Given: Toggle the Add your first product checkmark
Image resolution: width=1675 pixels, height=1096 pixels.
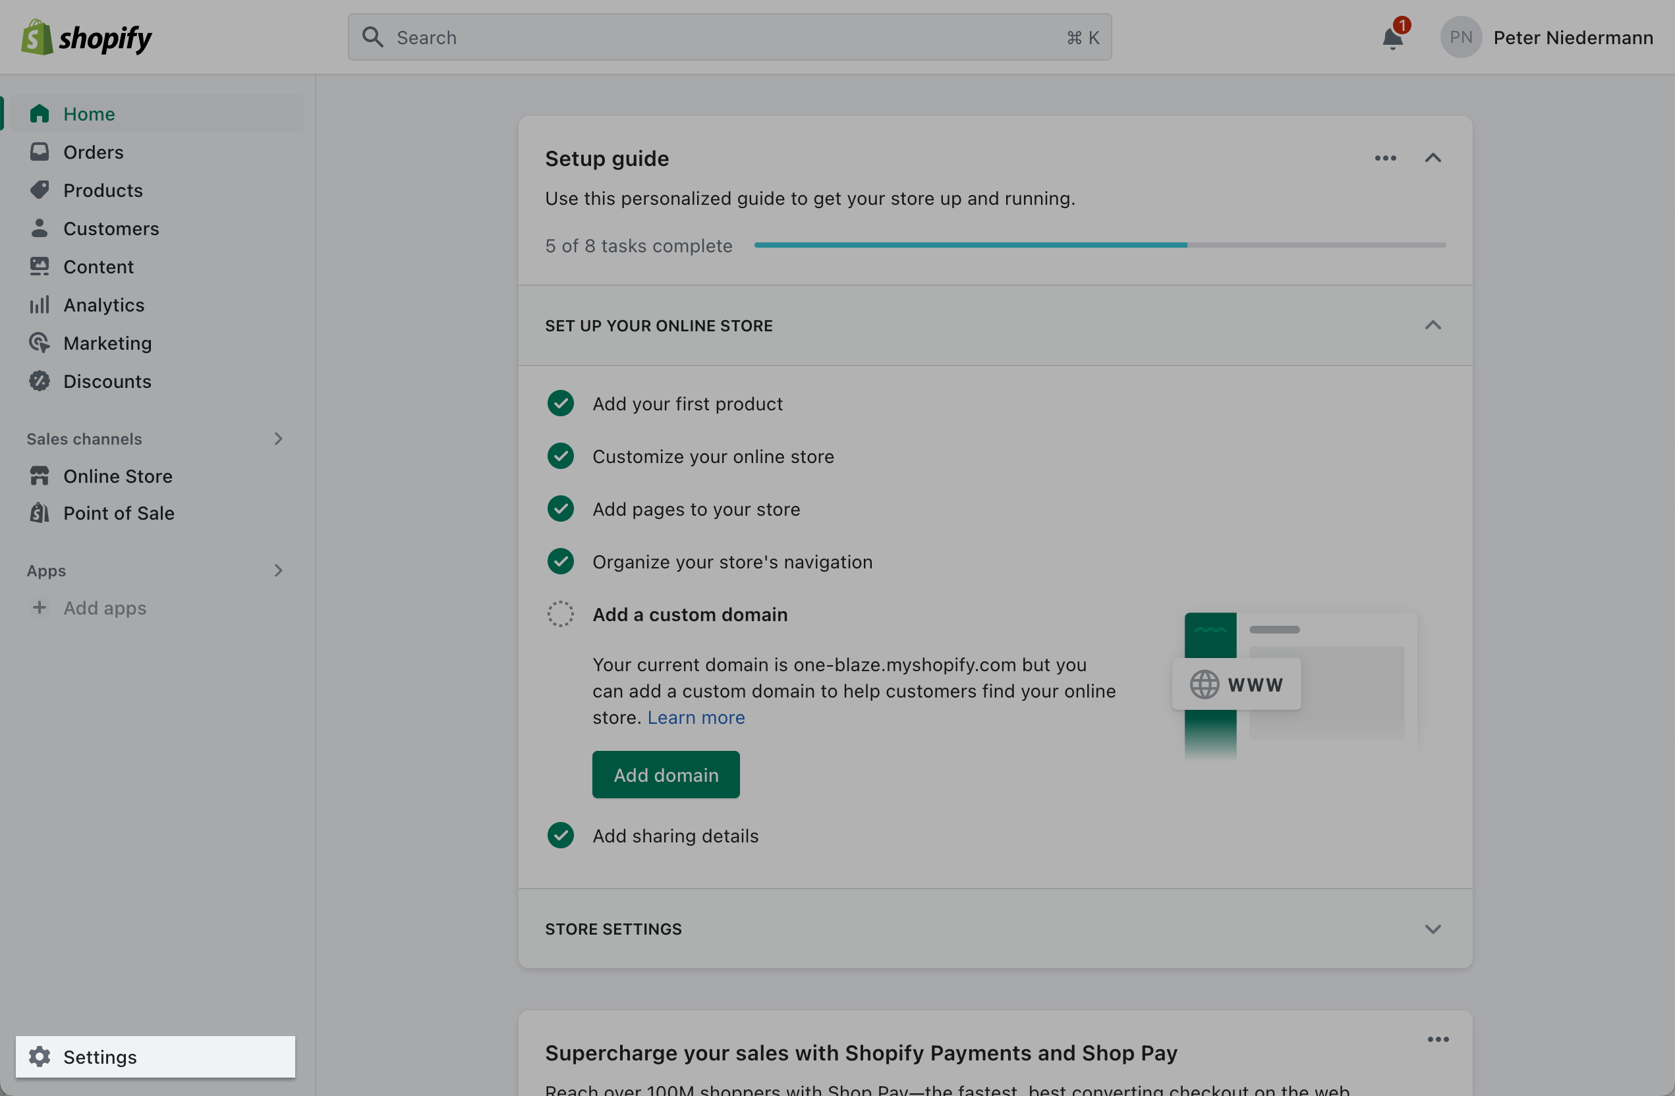Looking at the screenshot, I should 560,403.
